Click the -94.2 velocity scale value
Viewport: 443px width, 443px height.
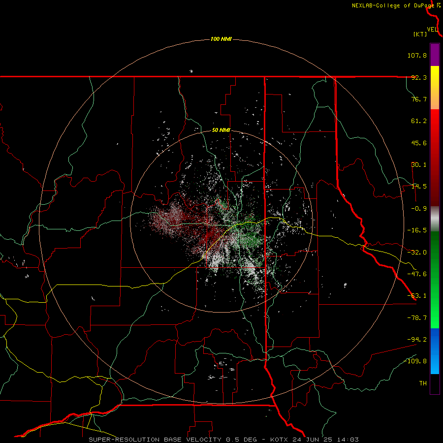417,340
